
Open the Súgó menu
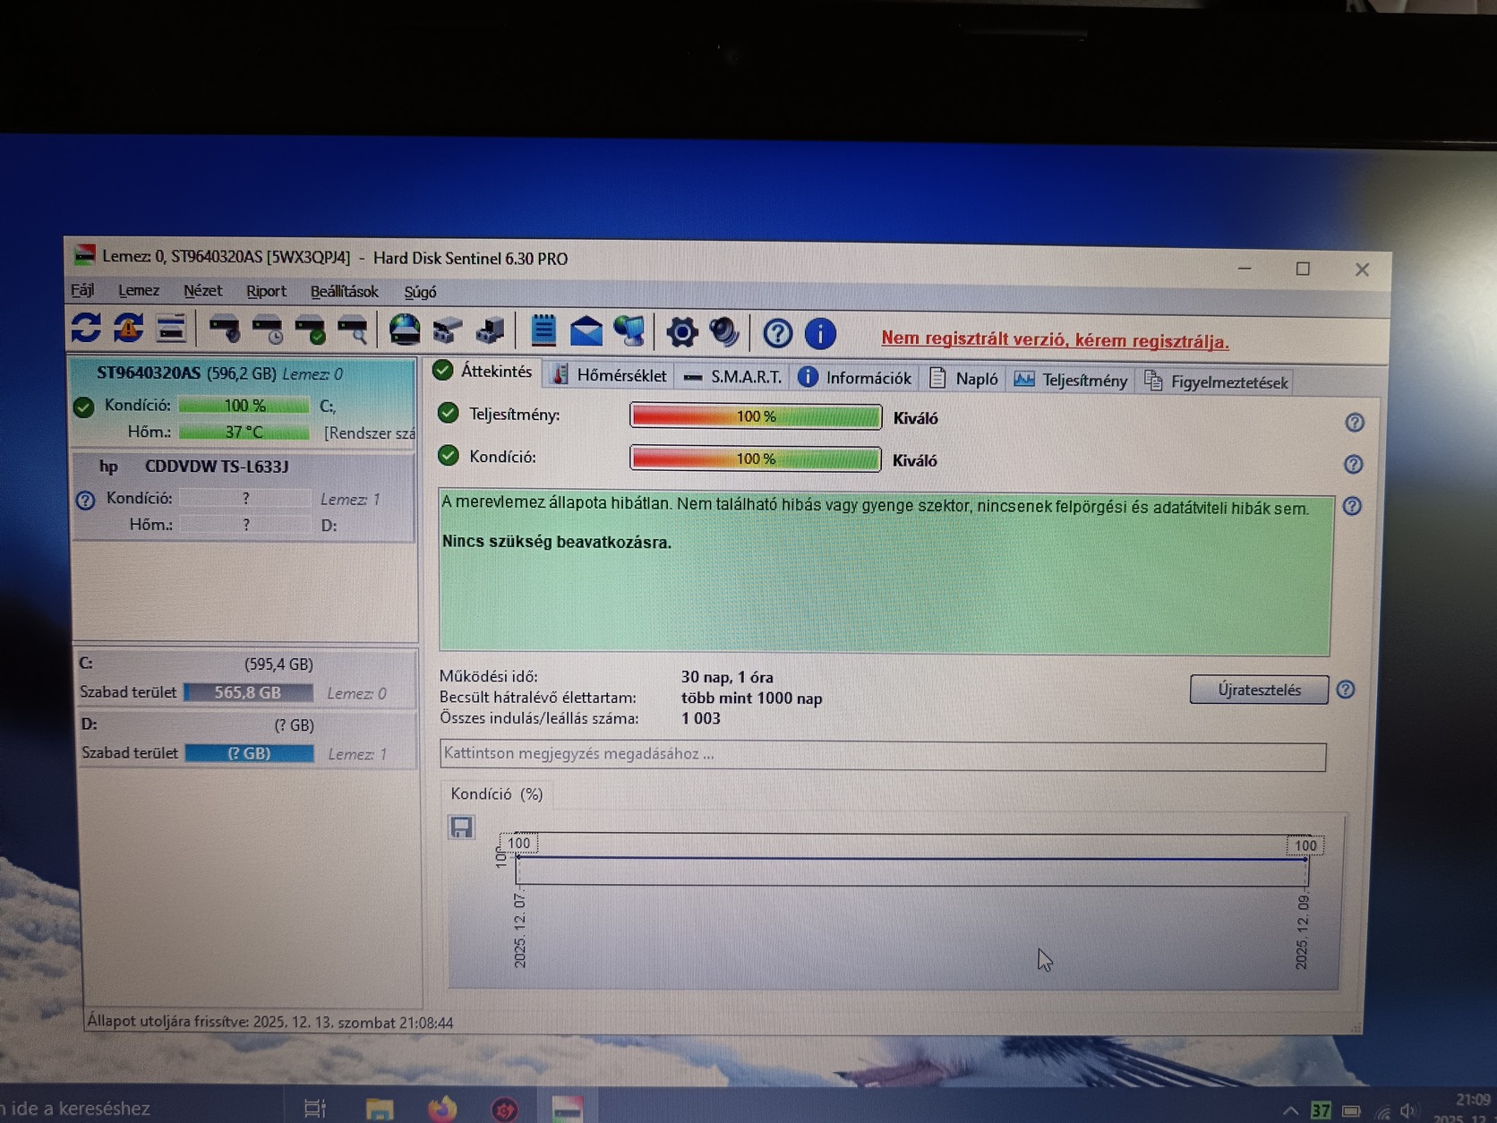pos(420,292)
